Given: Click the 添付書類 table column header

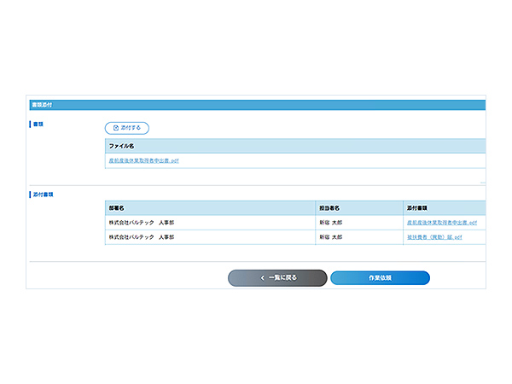Looking at the screenshot, I should (417, 207).
